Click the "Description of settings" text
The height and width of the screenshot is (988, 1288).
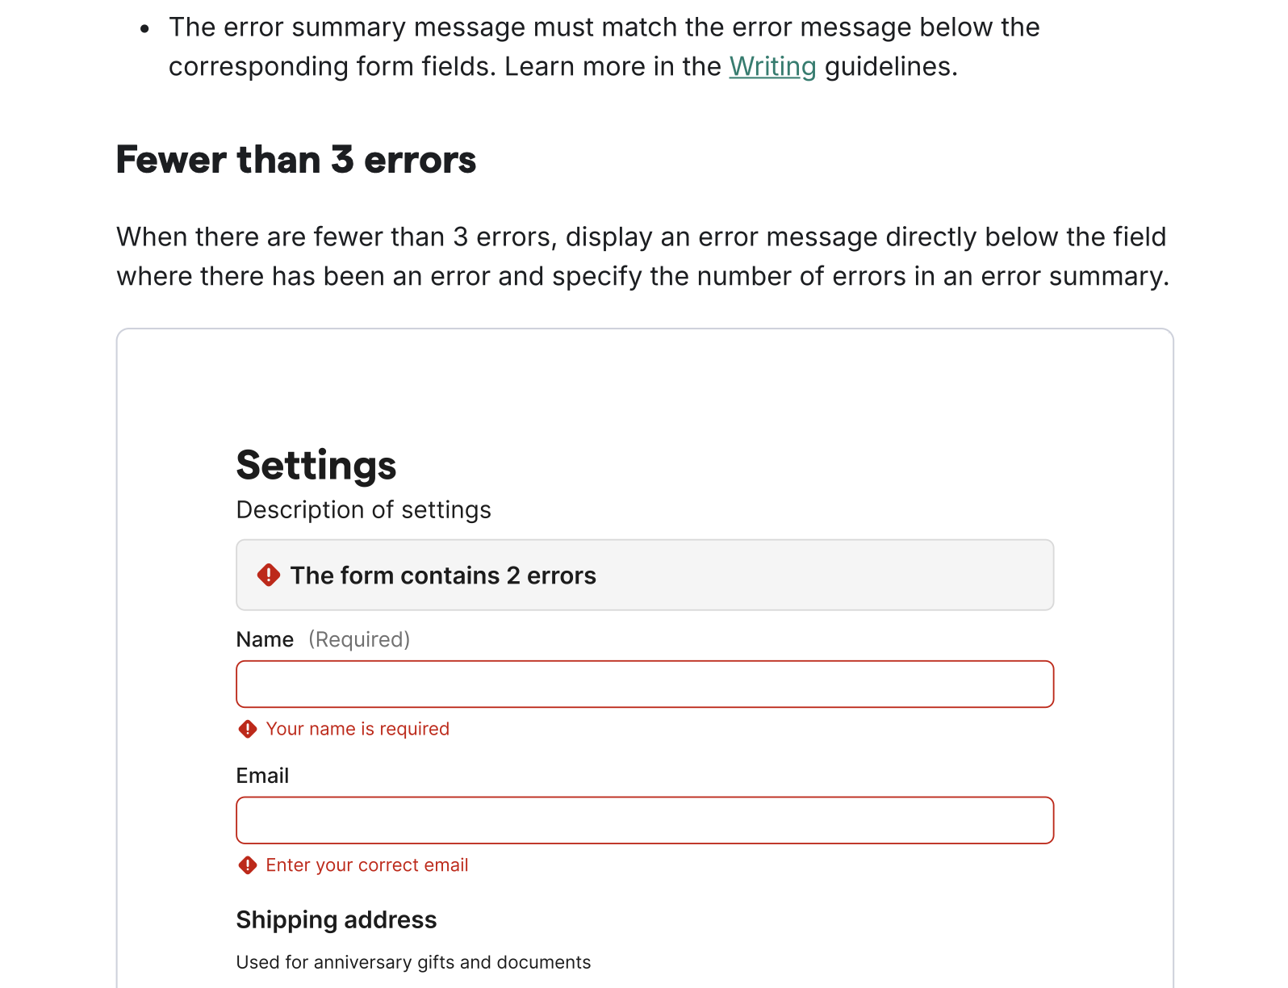pos(363,510)
